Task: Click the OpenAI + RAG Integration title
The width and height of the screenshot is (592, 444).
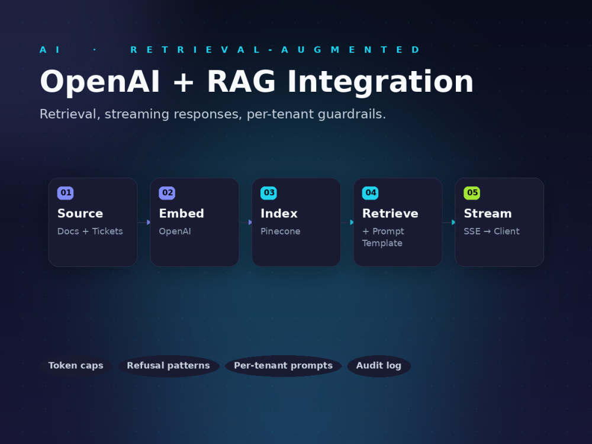Action: click(x=256, y=82)
